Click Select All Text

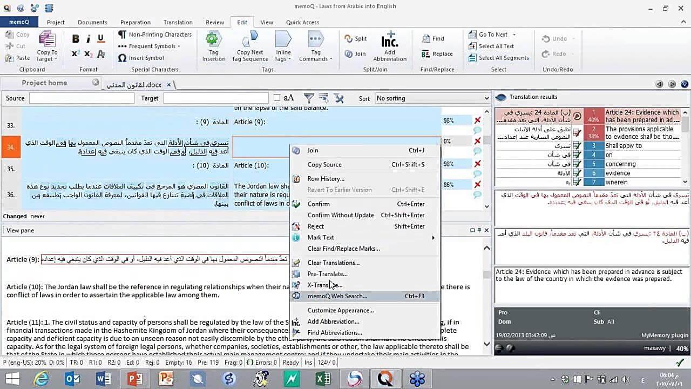491,46
